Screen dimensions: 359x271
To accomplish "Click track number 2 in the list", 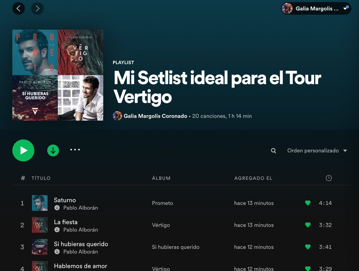I will point(22,225).
